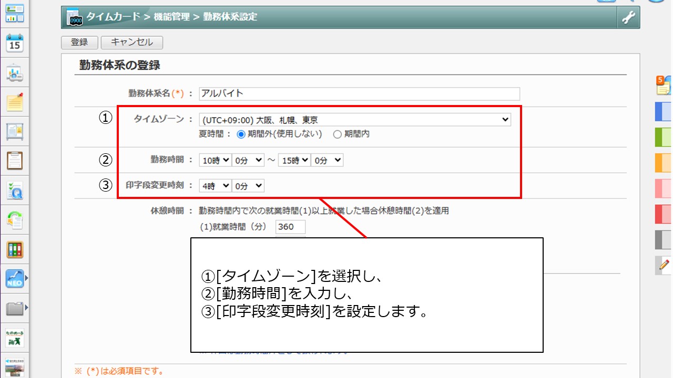Open the clipboard icon in the sidebar
The width and height of the screenshot is (673, 378).
(x=15, y=161)
